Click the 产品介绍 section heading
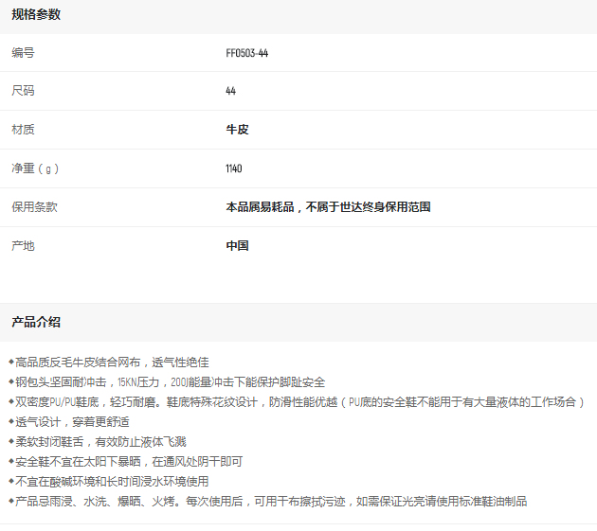The width and height of the screenshot is (597, 531). 36,322
